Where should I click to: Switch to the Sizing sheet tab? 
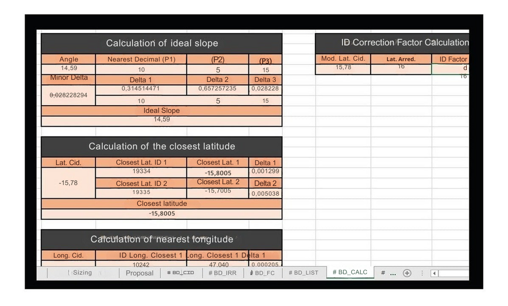(82, 272)
